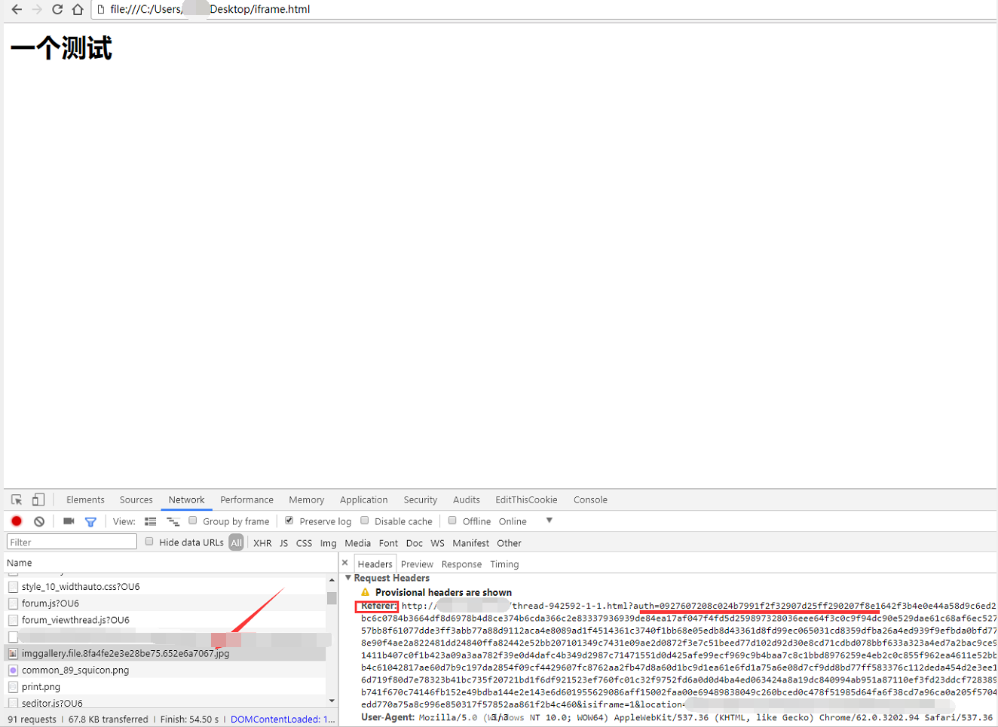Screen dimensions: 998x727
Task: Click the capture screenshots camera icon
Action: [x=69, y=521]
